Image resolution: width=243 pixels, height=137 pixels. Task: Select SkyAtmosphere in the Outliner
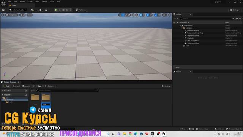click(x=193, y=35)
